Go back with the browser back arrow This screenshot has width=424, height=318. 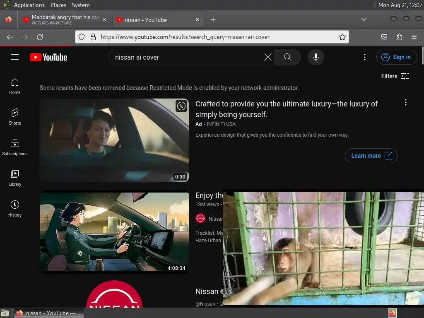point(10,37)
